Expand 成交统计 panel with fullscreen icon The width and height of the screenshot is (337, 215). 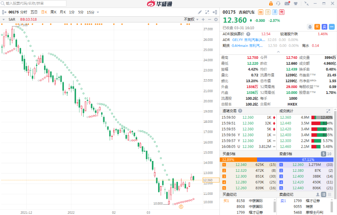point(328,111)
